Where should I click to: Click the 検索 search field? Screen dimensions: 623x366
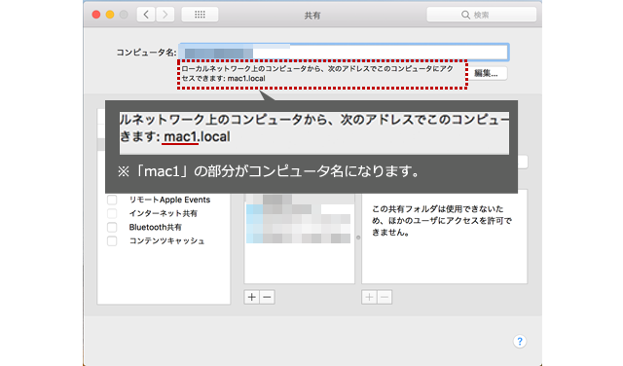(482, 16)
